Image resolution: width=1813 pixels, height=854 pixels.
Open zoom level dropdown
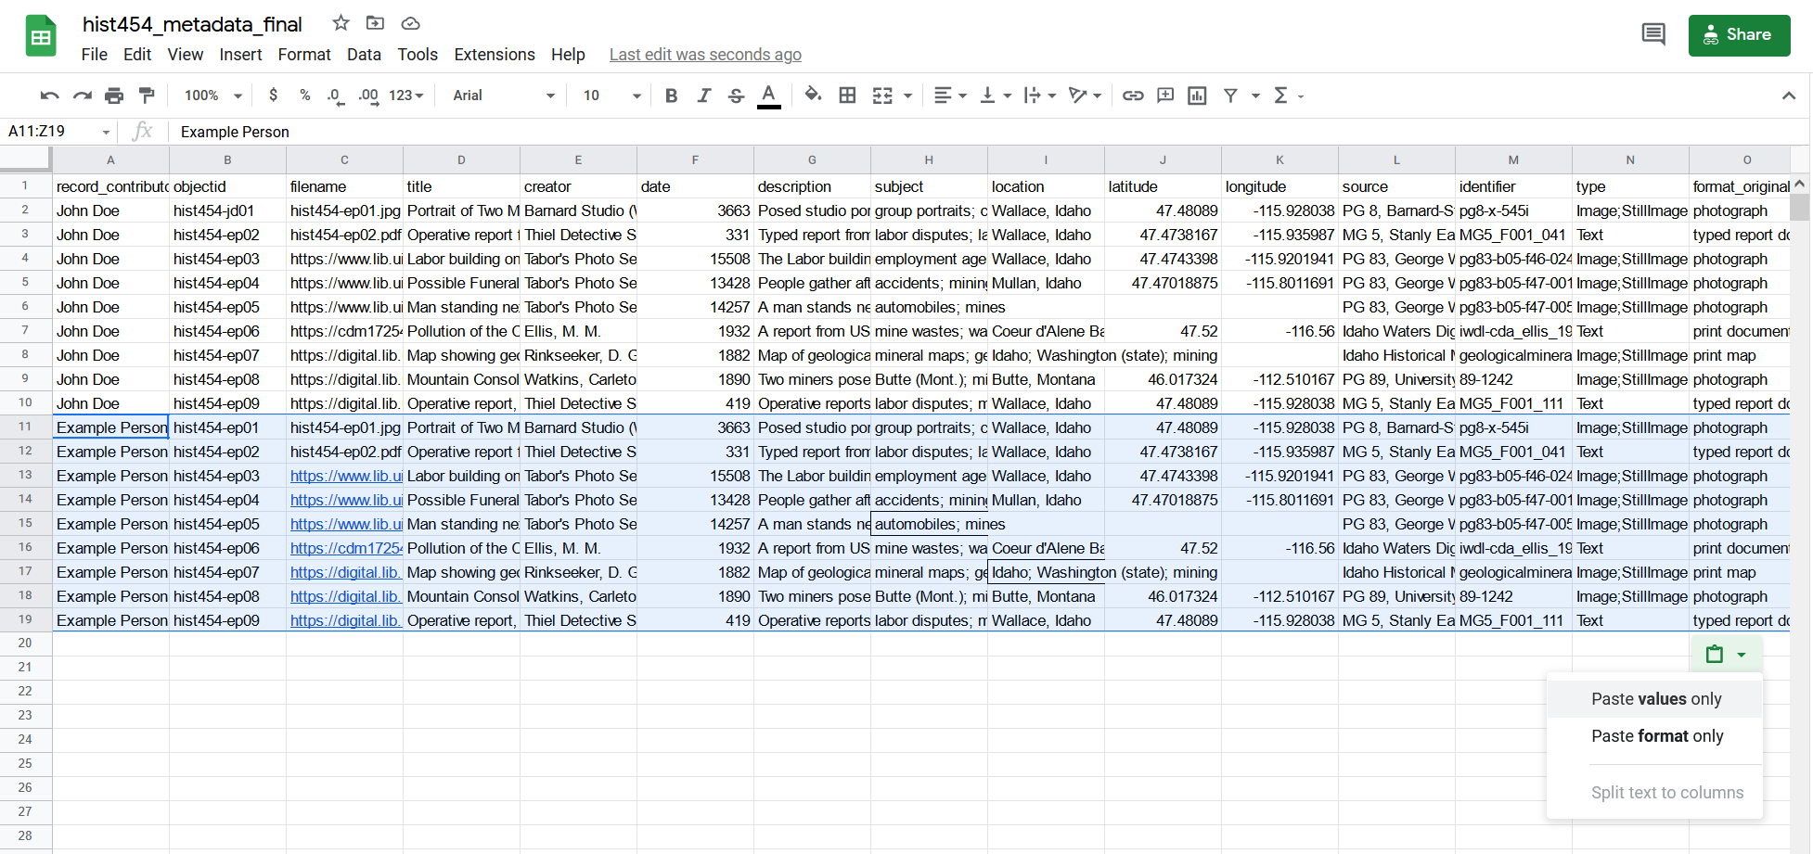(213, 96)
